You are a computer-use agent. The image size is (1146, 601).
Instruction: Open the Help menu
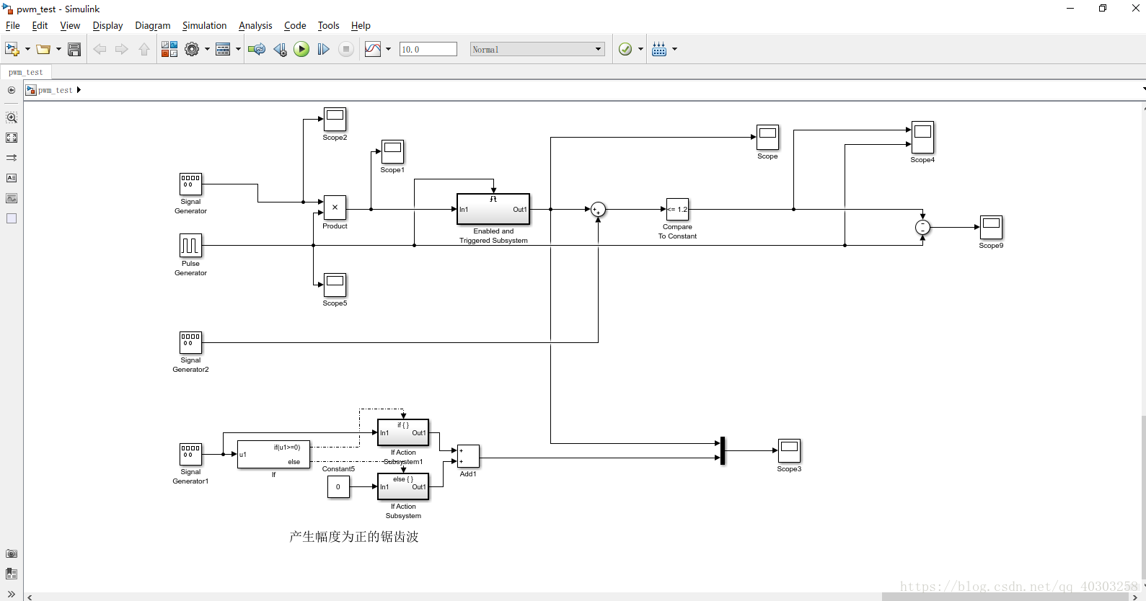[x=361, y=25]
